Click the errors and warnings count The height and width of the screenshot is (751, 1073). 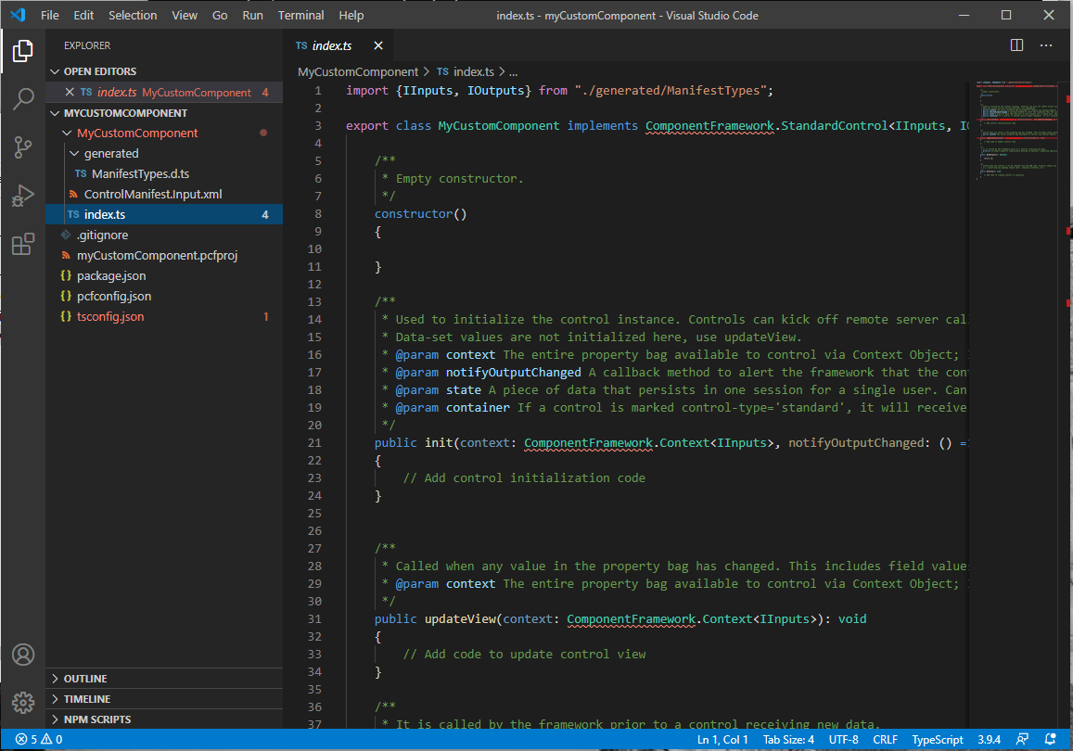(x=39, y=739)
